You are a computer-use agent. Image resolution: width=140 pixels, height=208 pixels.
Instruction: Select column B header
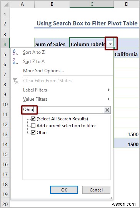(x=52, y=4)
